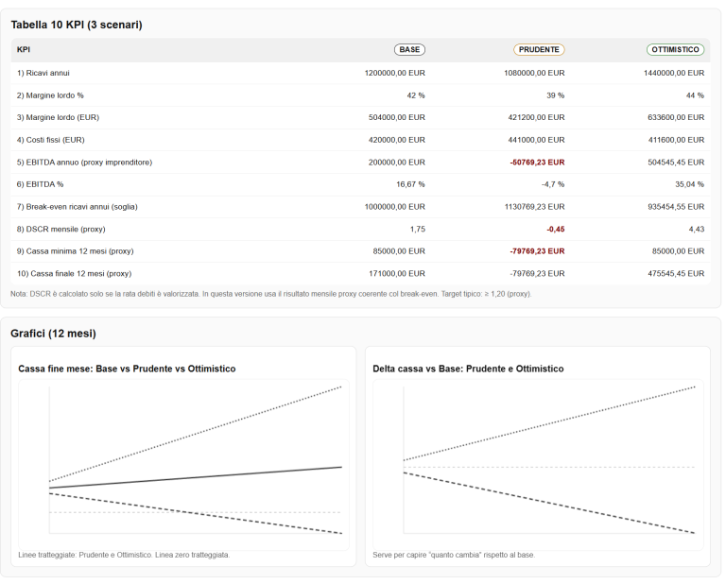Click the 'Cassa fine mese' chart title
726x584 pixels.
127,369
